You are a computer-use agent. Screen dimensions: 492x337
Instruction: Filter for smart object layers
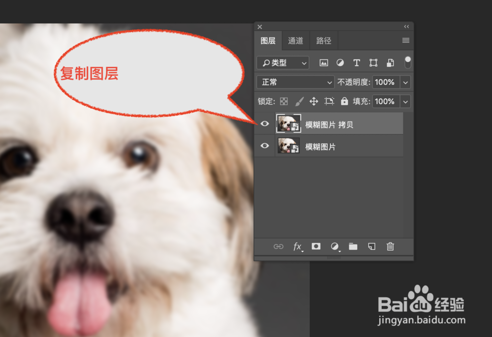point(389,62)
